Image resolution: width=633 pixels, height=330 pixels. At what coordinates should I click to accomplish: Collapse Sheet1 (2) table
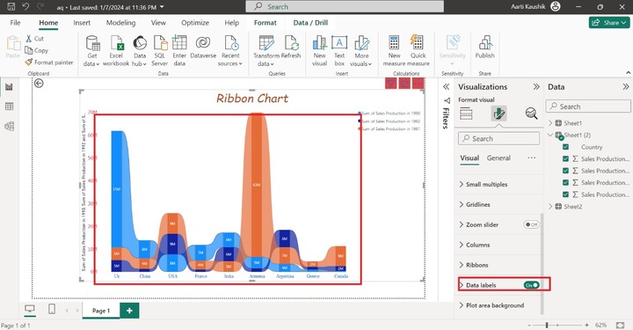coord(550,135)
